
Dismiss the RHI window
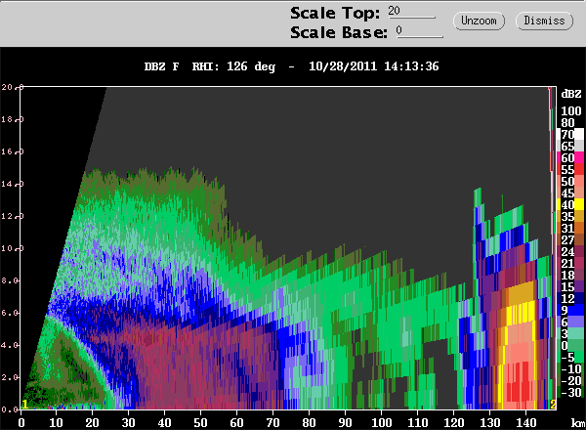(x=544, y=21)
